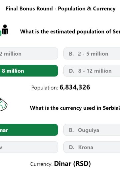Click the population figure 6,834,326
Viewport: 120px width, 169px height.
coord(75,87)
